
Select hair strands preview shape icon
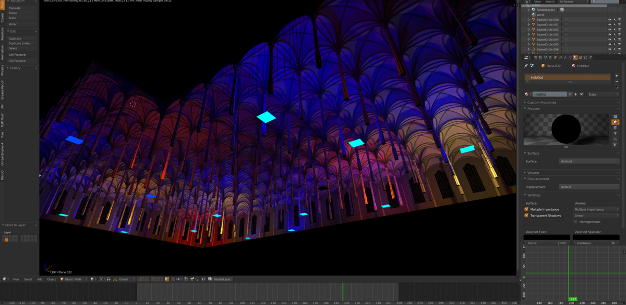coord(616,139)
